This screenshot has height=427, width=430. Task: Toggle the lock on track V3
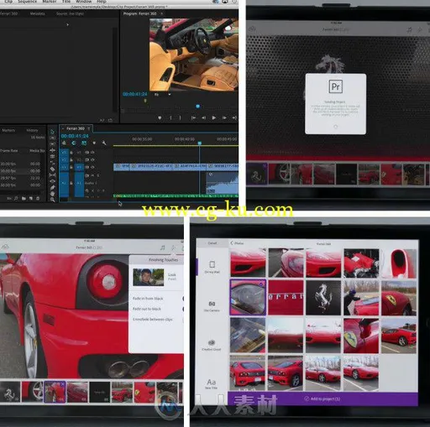[x=71, y=153]
